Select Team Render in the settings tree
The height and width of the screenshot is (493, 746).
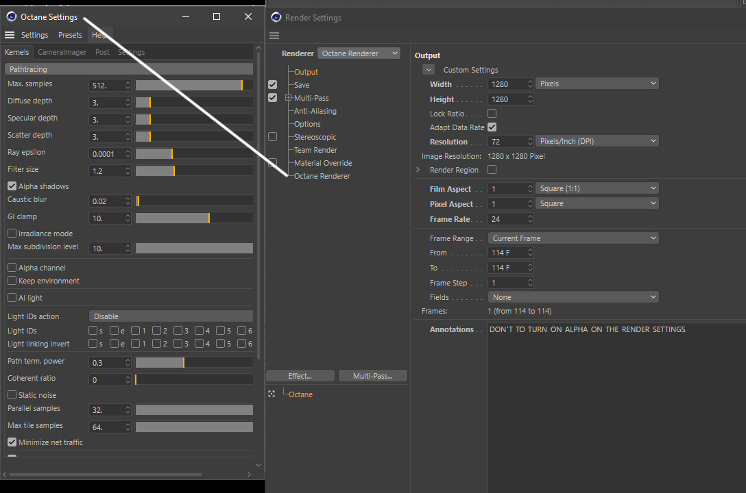click(315, 150)
